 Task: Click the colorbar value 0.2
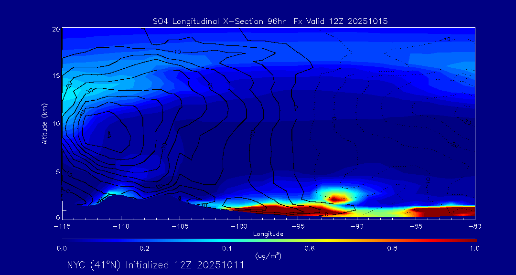(x=145, y=248)
